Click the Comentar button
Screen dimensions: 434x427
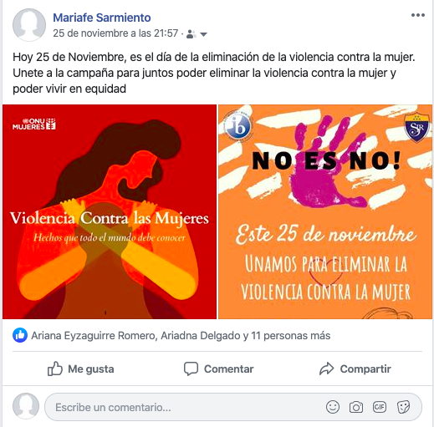point(218,369)
